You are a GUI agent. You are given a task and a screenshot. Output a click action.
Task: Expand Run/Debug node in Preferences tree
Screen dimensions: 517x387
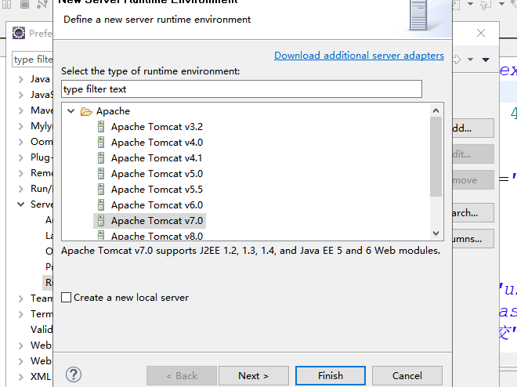point(21,189)
